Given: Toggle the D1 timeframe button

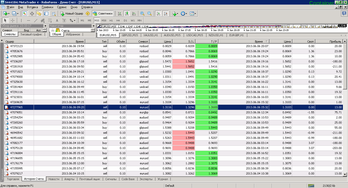Looking at the screenshot, I should point(125,20).
